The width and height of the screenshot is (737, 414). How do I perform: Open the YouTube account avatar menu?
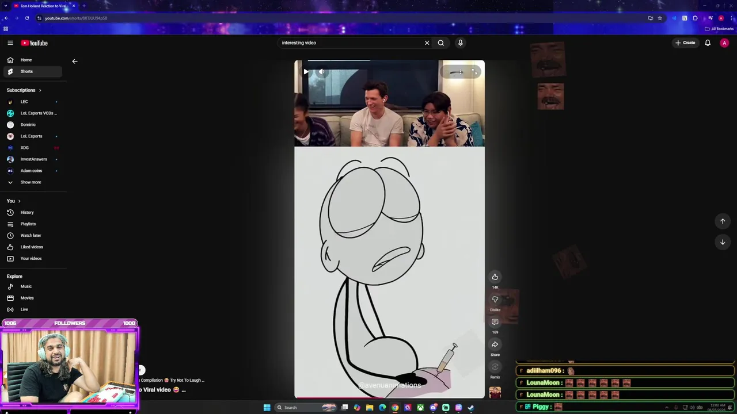[724, 43]
